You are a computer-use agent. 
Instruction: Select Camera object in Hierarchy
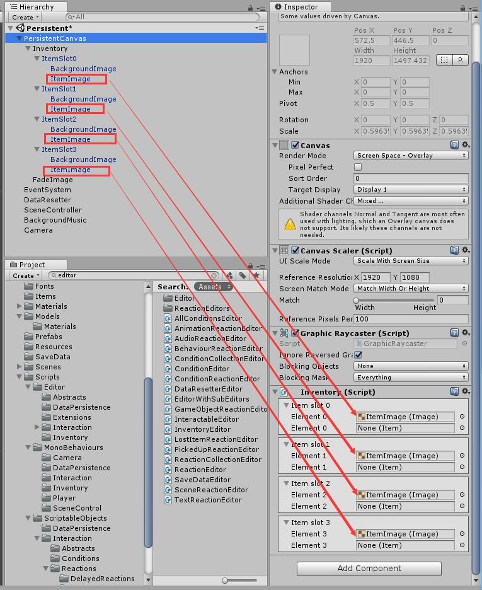click(x=38, y=230)
